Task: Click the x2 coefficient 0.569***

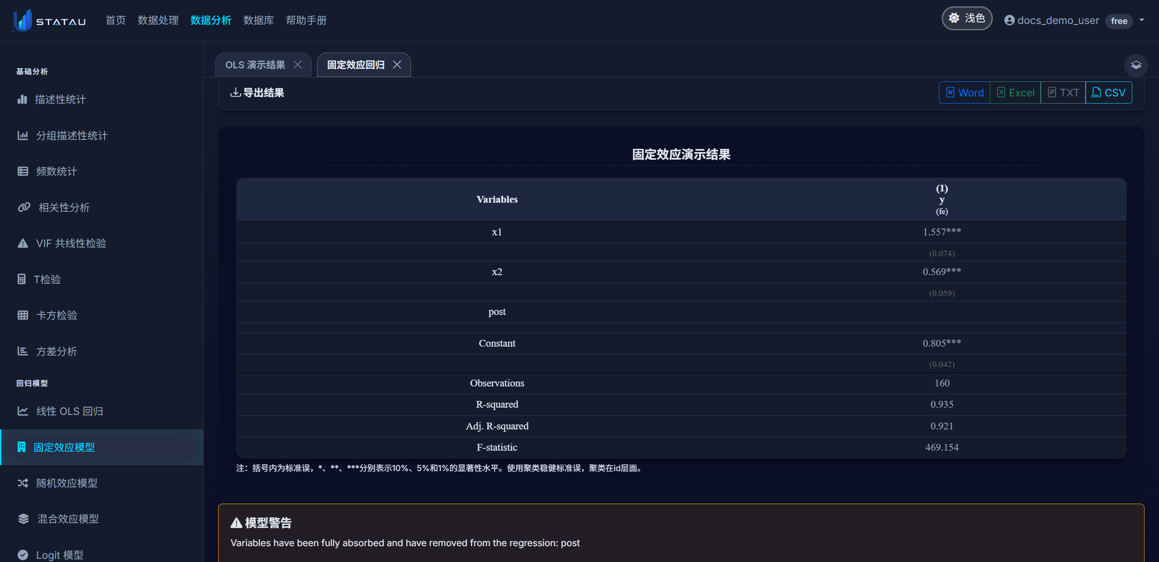Action: point(942,271)
